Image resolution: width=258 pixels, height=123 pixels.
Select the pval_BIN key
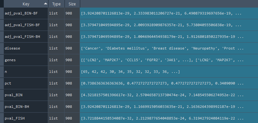[x=26, y=95]
